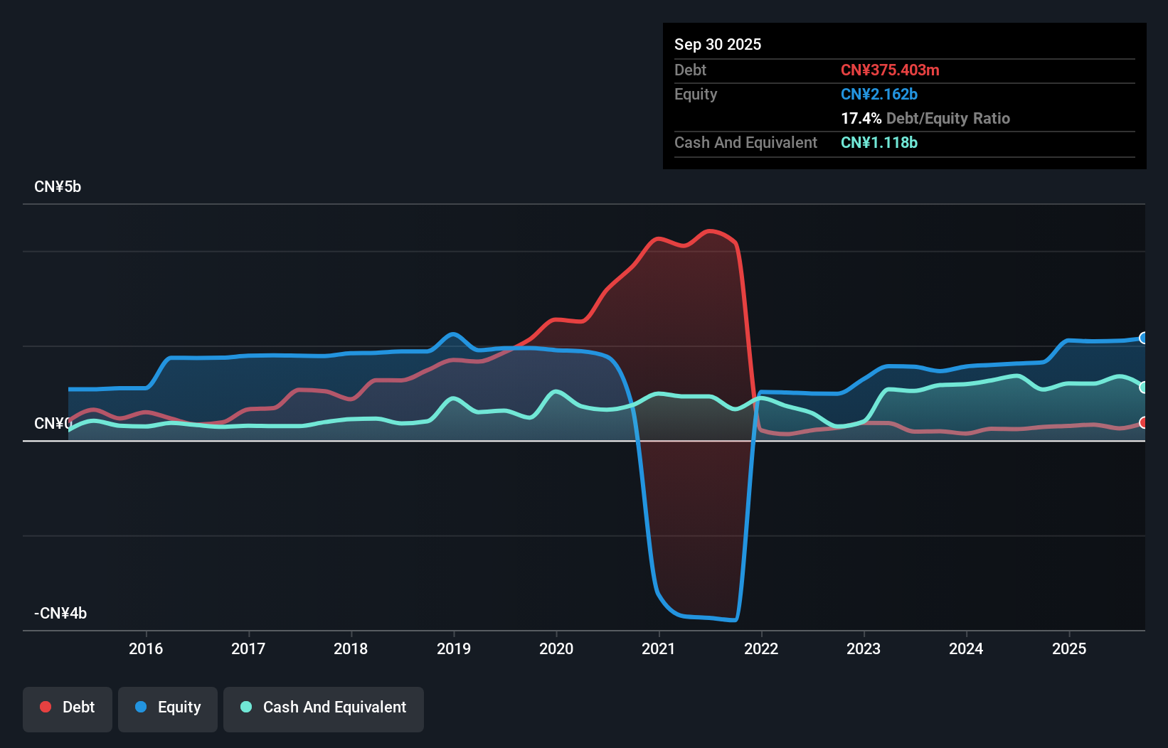
Task: Select the 2021 axis label
Action: pyautogui.click(x=658, y=649)
